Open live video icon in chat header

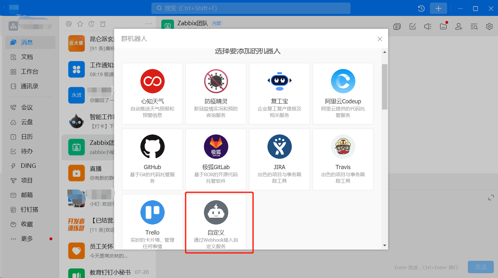397,27
